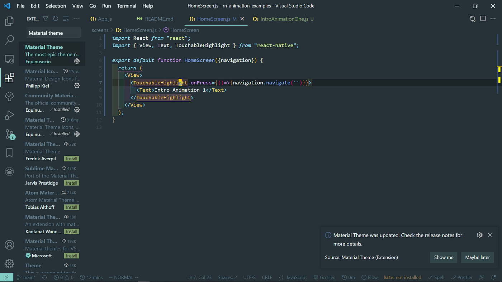Install the Sublime Material theme by Jarvis Prestidge
This screenshot has width=502, height=282.
click(x=72, y=183)
